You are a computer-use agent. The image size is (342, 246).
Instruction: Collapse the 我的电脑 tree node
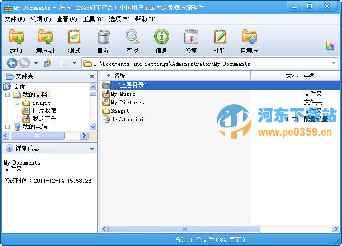[x=7, y=127]
